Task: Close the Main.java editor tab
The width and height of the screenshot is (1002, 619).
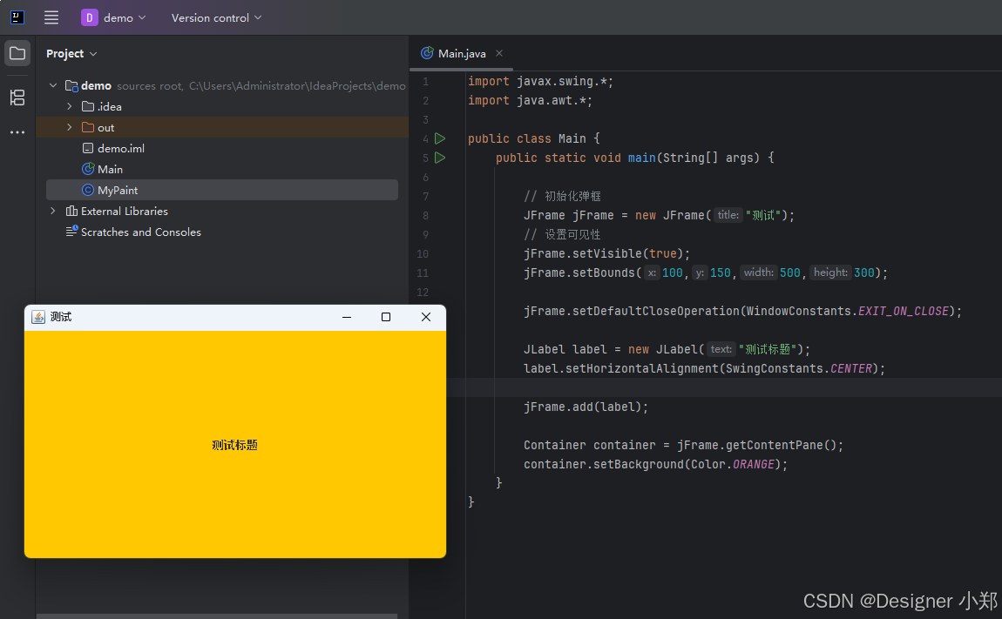Action: click(x=499, y=53)
